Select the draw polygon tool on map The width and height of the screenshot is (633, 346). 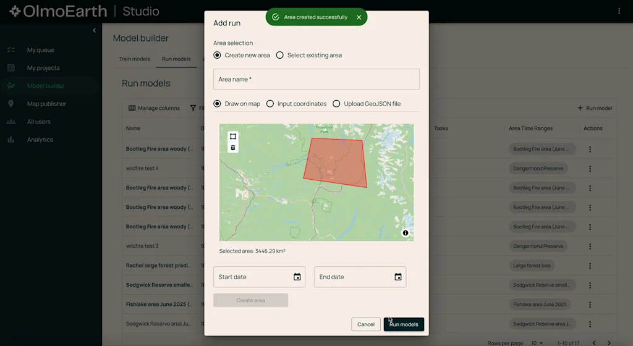click(233, 137)
